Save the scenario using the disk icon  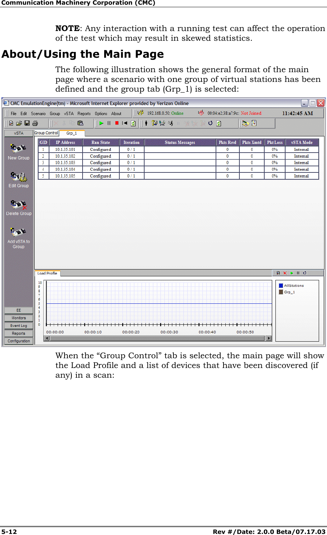pyautogui.click(x=26, y=123)
